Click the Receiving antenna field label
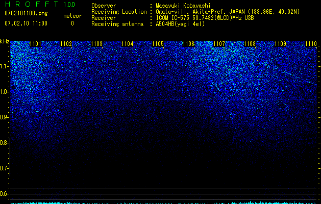 117,24
